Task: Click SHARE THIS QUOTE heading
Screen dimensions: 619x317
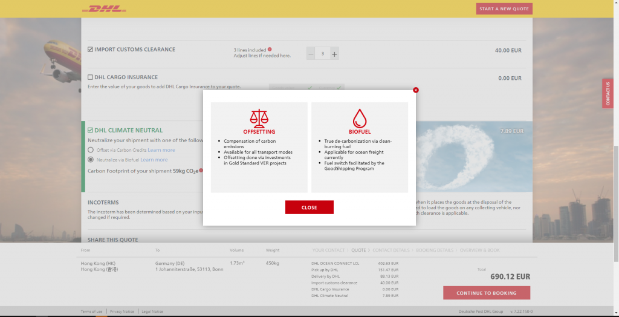Action: pos(113,240)
